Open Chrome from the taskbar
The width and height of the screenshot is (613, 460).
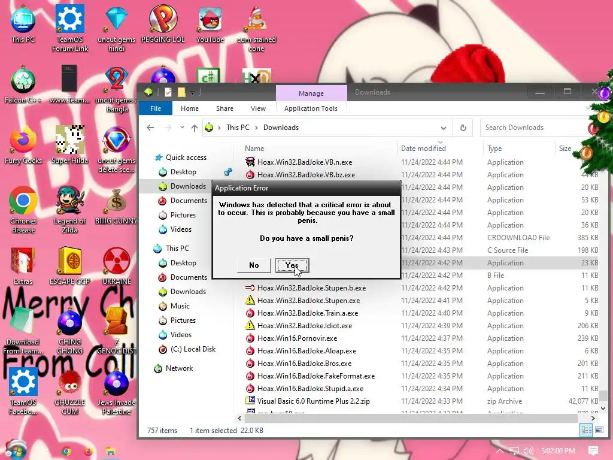coord(66,451)
